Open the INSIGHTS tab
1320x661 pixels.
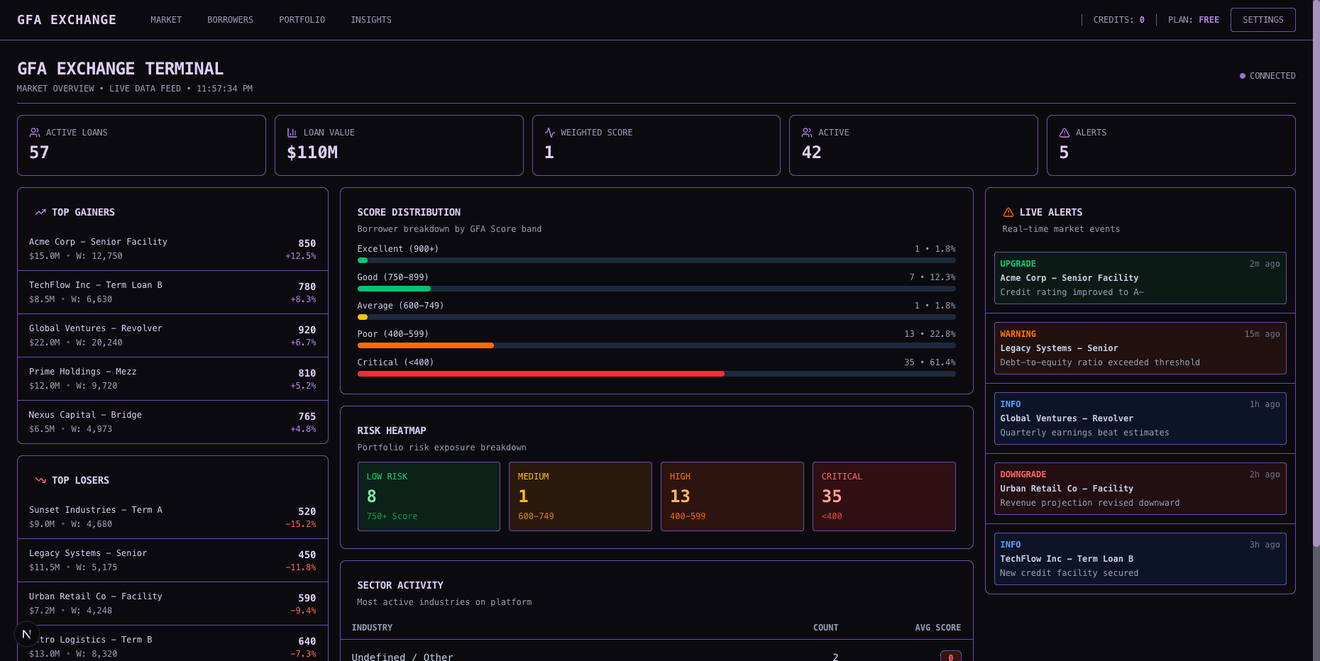pyautogui.click(x=371, y=19)
